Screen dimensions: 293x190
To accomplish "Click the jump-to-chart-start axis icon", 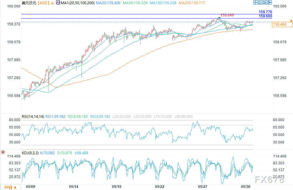I will (x=260, y=2).
